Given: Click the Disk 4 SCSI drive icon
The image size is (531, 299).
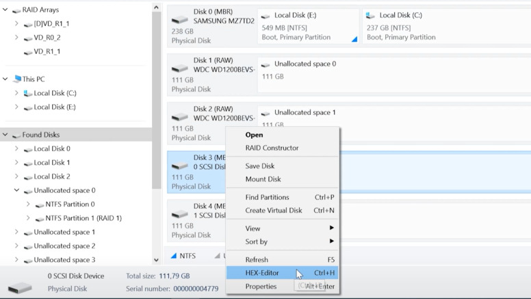Looking at the screenshot, I should [180, 214].
